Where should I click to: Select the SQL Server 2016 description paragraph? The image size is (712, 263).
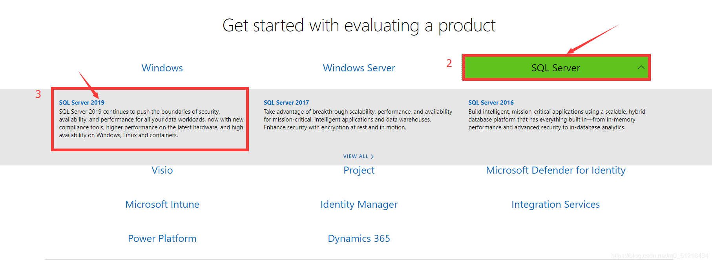pos(557,120)
